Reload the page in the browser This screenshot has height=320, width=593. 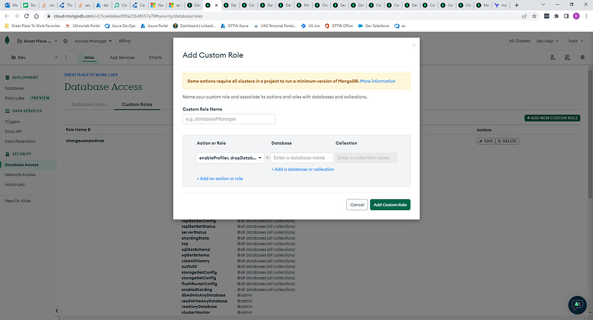26,16
